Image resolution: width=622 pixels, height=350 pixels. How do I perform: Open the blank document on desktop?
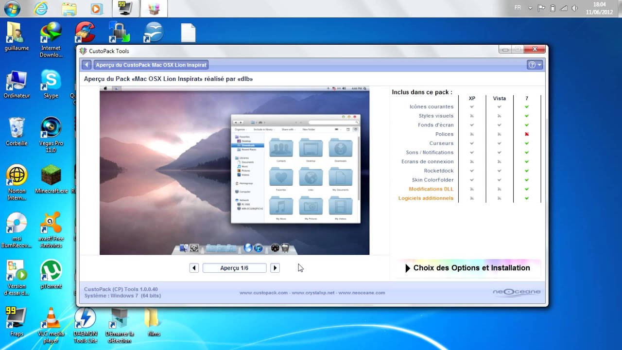tap(188, 33)
